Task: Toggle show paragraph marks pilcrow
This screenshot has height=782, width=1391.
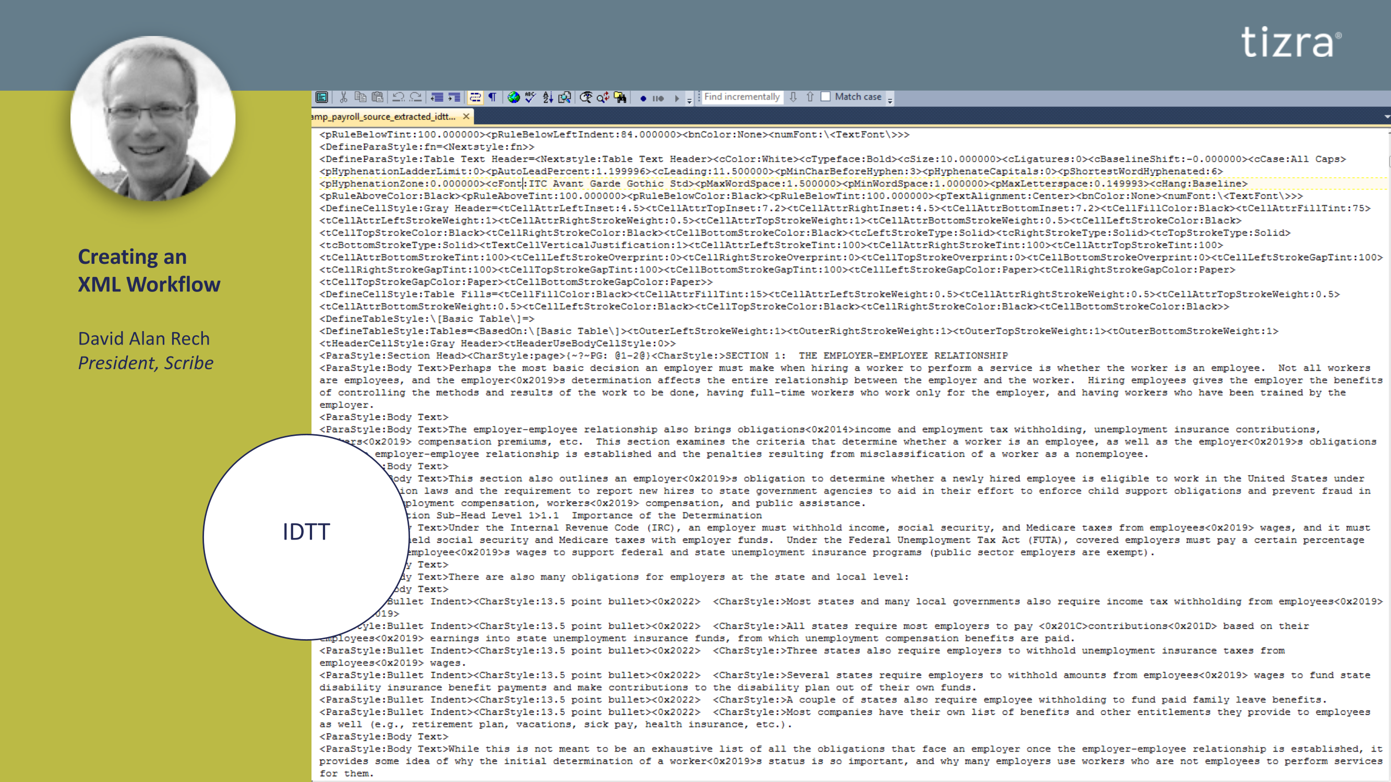Action: tap(493, 97)
